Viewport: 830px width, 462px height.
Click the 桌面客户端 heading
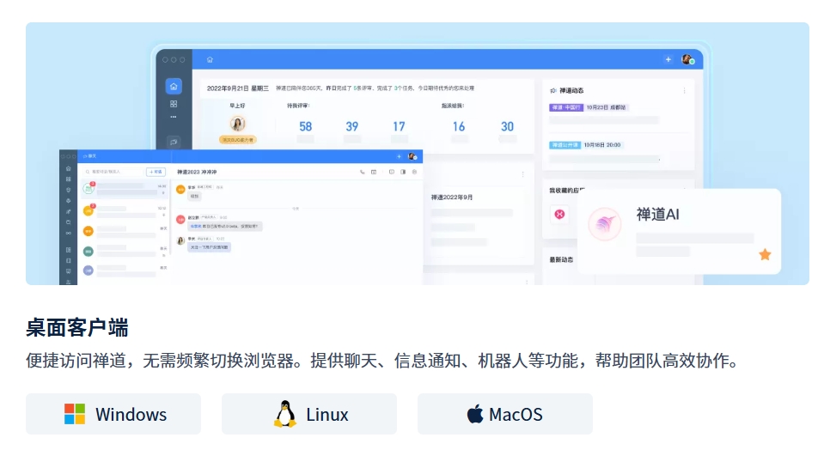[x=77, y=327]
